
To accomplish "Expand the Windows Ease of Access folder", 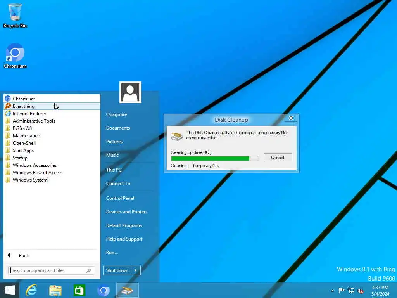I will (x=52, y=172).
